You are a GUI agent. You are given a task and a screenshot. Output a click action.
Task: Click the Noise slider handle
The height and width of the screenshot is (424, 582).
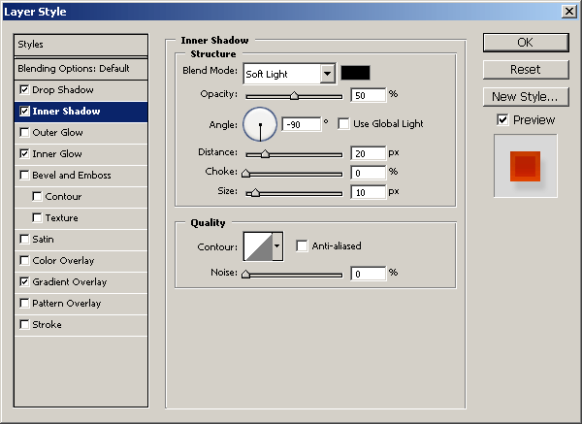pyautogui.click(x=245, y=275)
